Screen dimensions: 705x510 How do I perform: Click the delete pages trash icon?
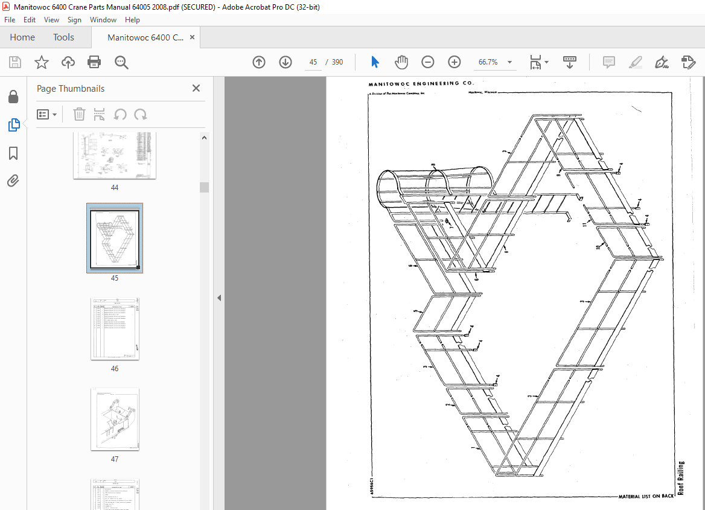tap(79, 114)
